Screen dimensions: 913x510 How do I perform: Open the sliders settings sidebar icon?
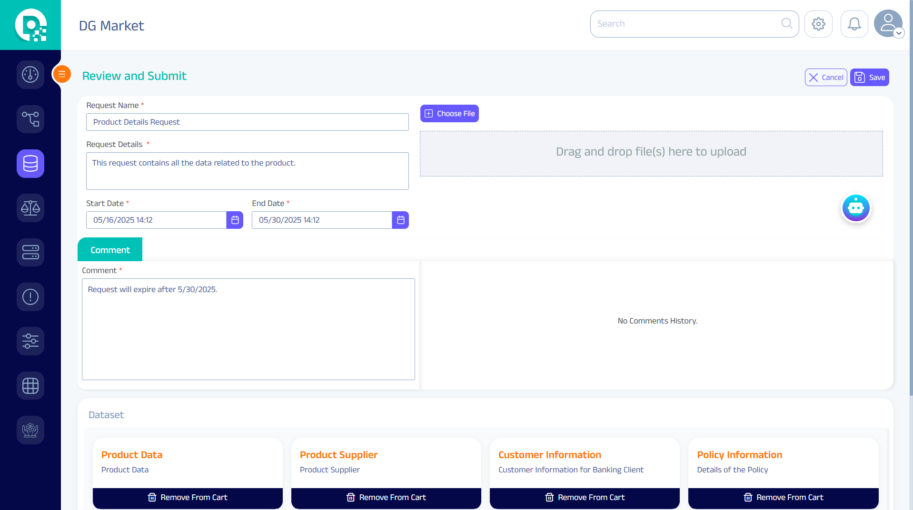[x=30, y=341]
